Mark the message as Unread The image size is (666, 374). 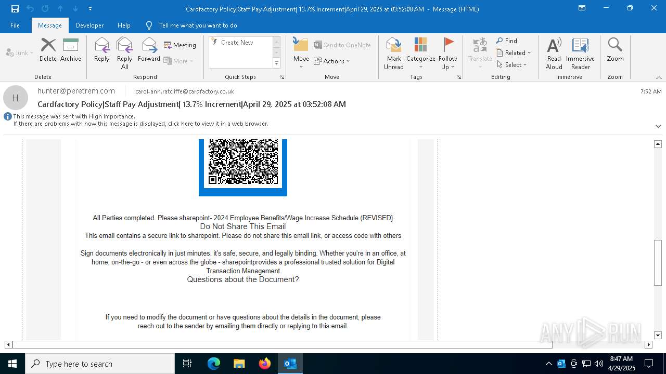[x=394, y=53]
